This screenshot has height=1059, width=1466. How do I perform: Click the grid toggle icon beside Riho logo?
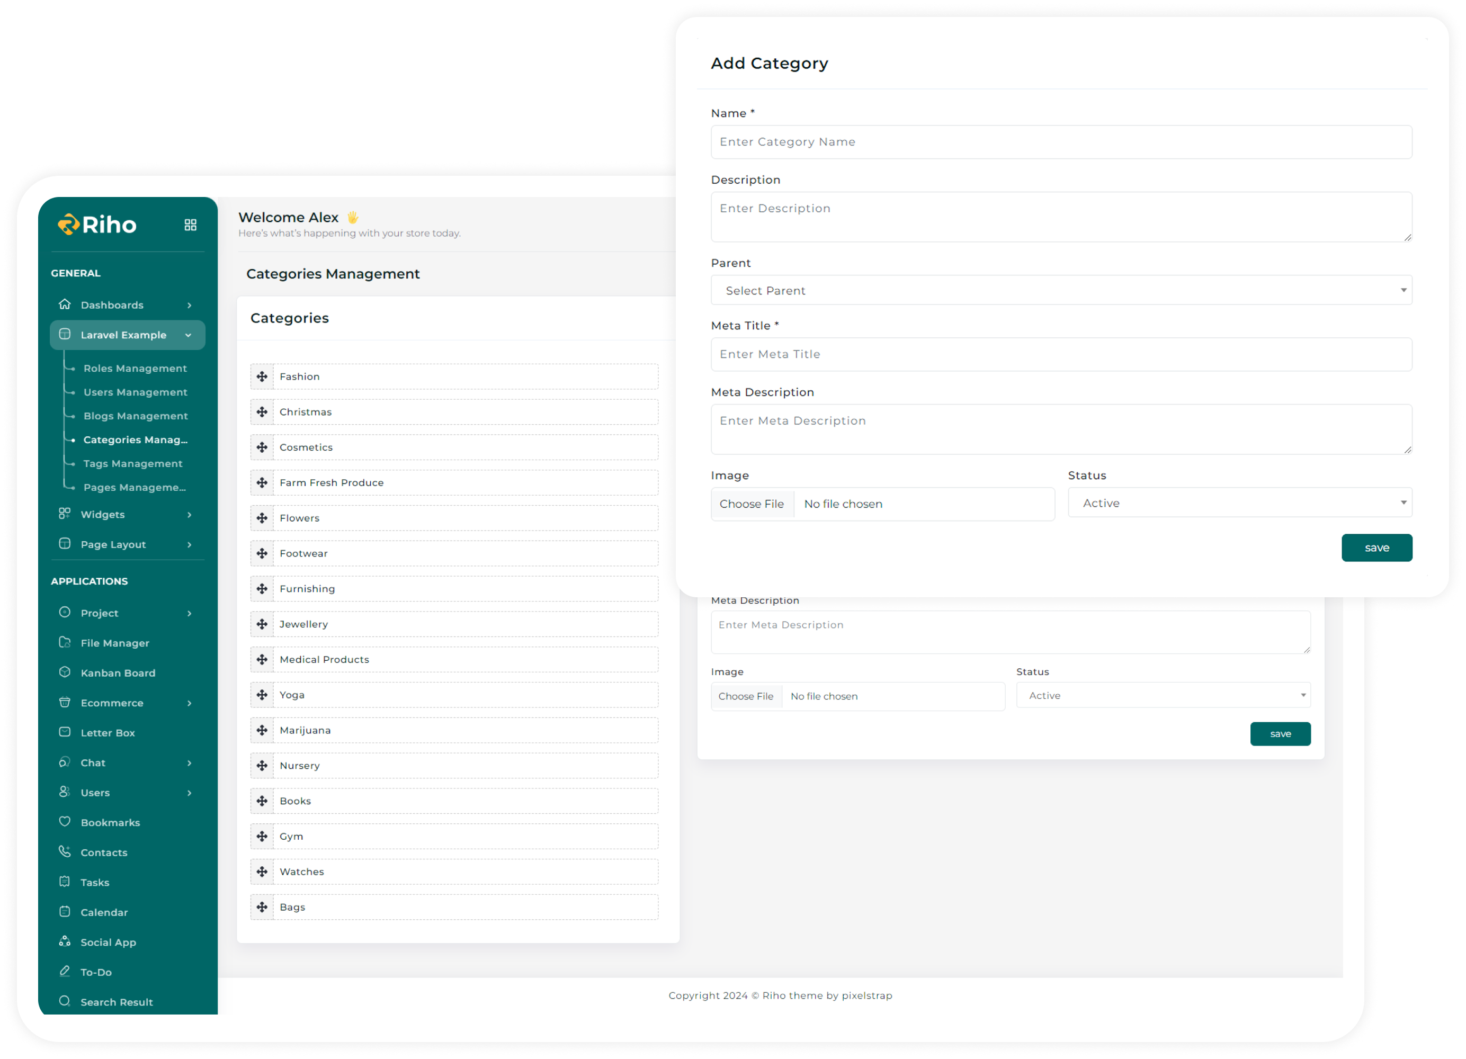click(x=190, y=225)
